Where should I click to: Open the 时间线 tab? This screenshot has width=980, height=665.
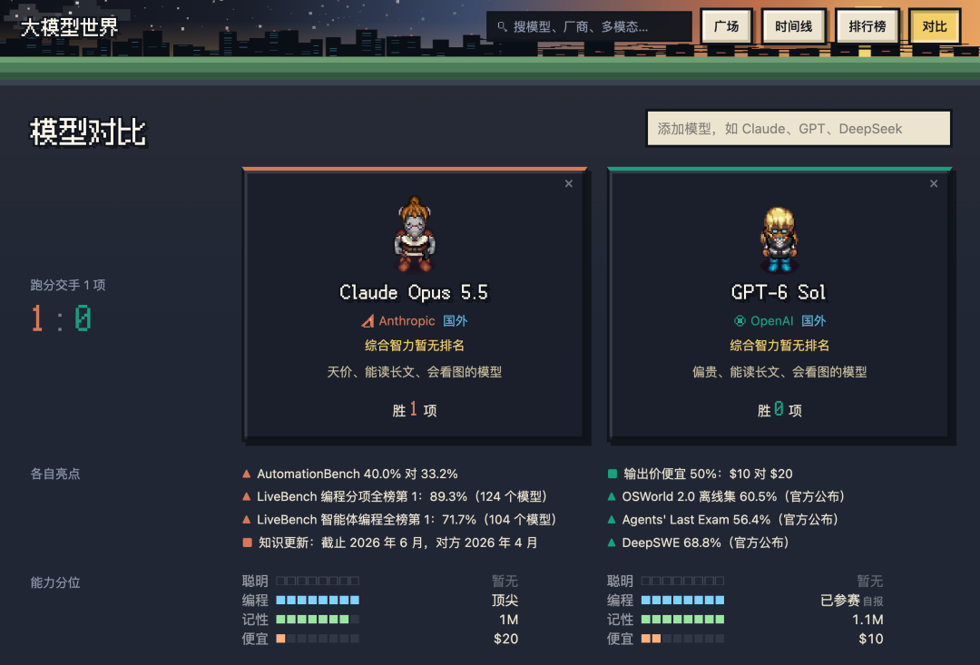coord(794,27)
